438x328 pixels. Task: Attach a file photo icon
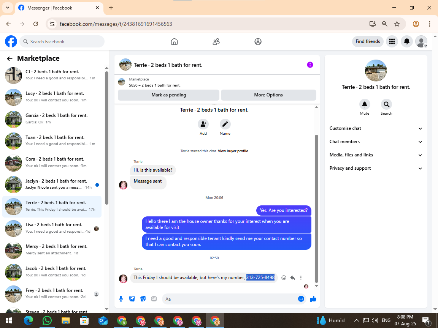pos(132,299)
